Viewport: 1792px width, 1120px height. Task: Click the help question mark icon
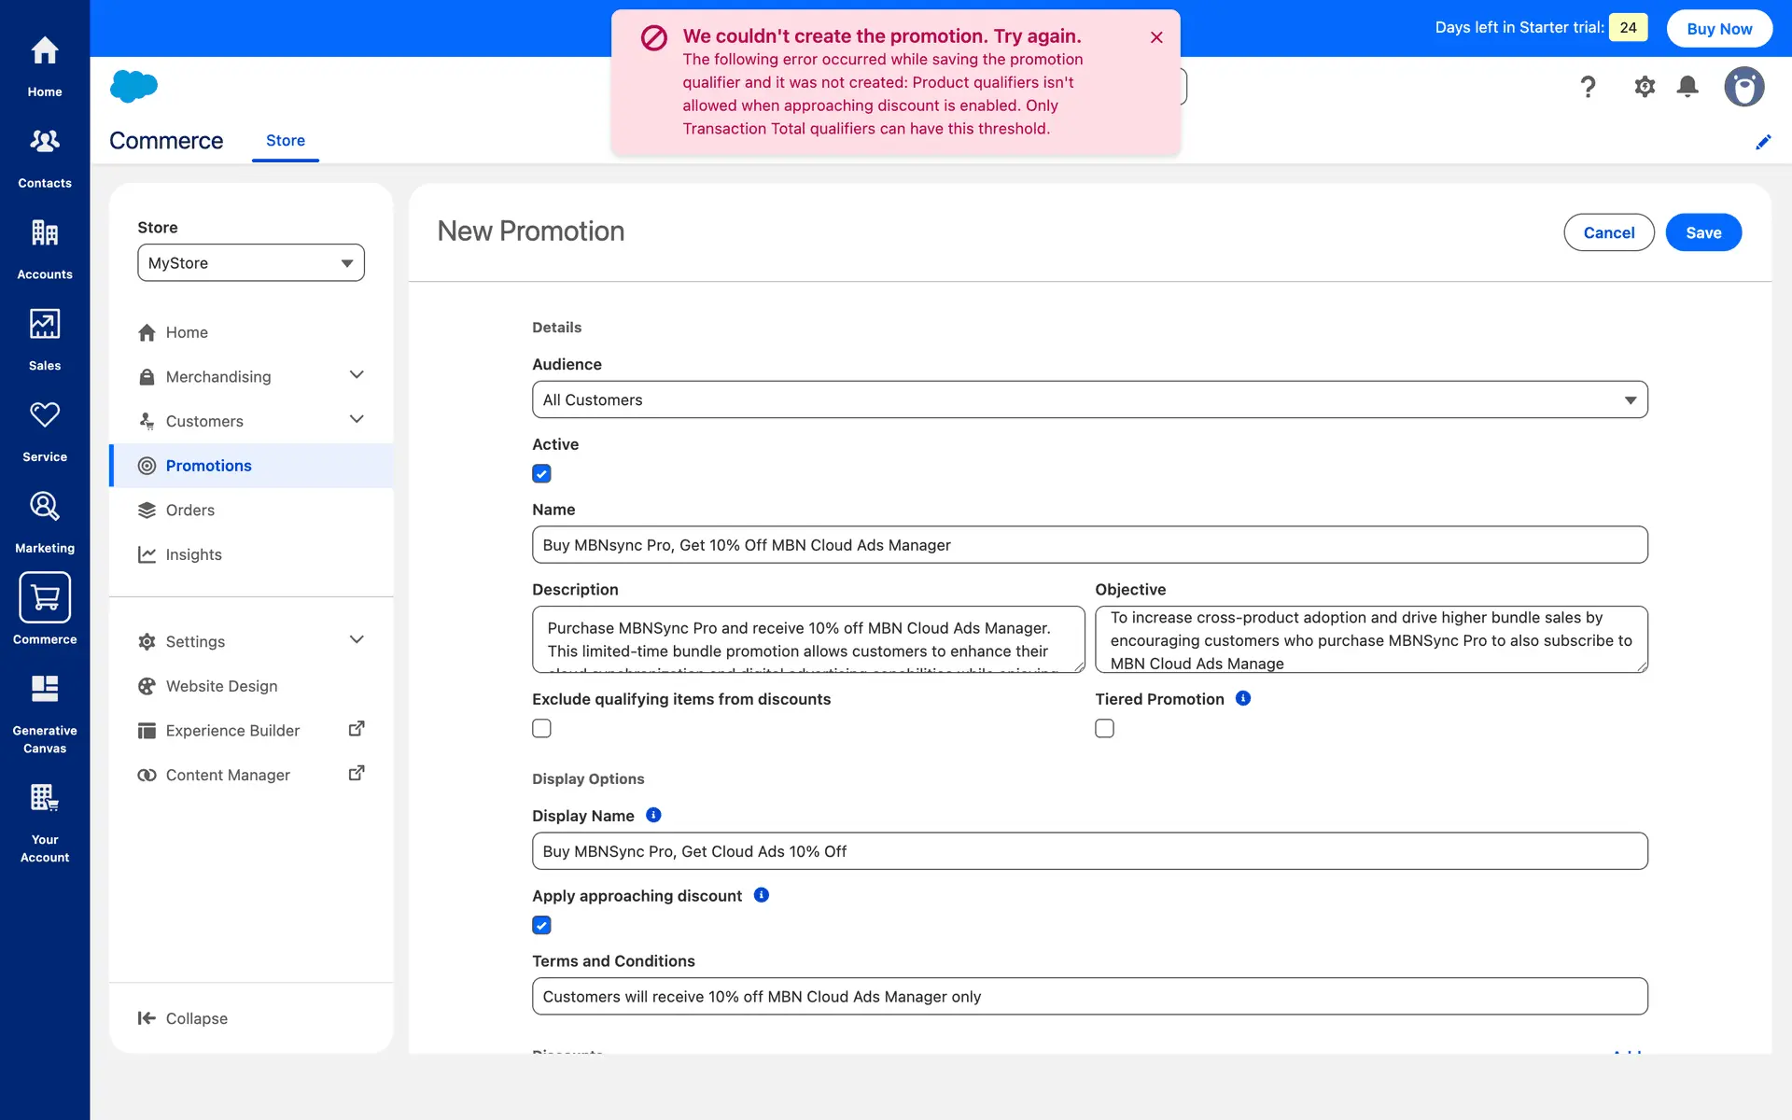click(1588, 87)
